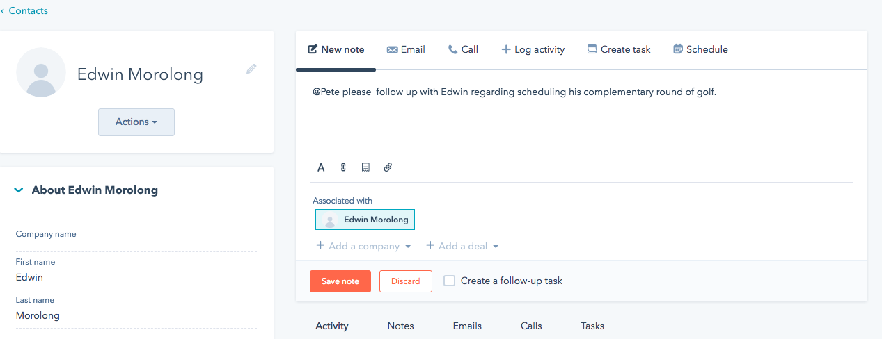
Task: Collapse the About Edwin Morolong section
Action: [19, 190]
